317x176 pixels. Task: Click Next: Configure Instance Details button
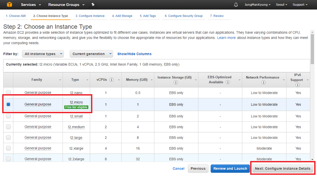click(x=282, y=169)
